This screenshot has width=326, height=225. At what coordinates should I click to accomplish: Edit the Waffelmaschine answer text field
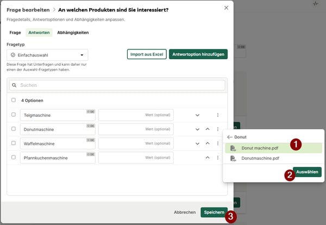coord(58,143)
